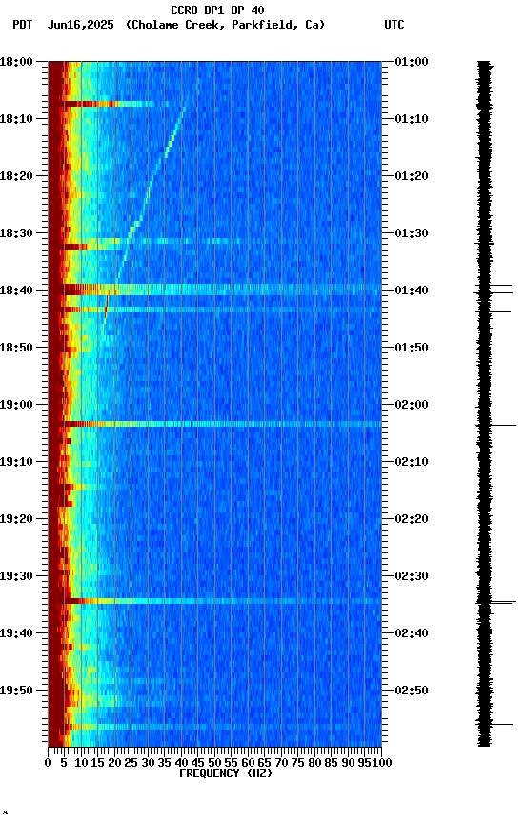This screenshot has width=526, height=823.
Task: Click the 18:50 PDT time label
Action: (16, 348)
